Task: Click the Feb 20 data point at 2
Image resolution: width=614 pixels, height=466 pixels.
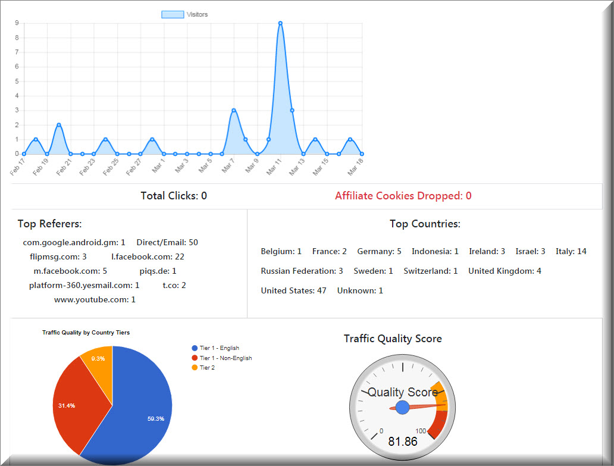Action: click(x=59, y=125)
